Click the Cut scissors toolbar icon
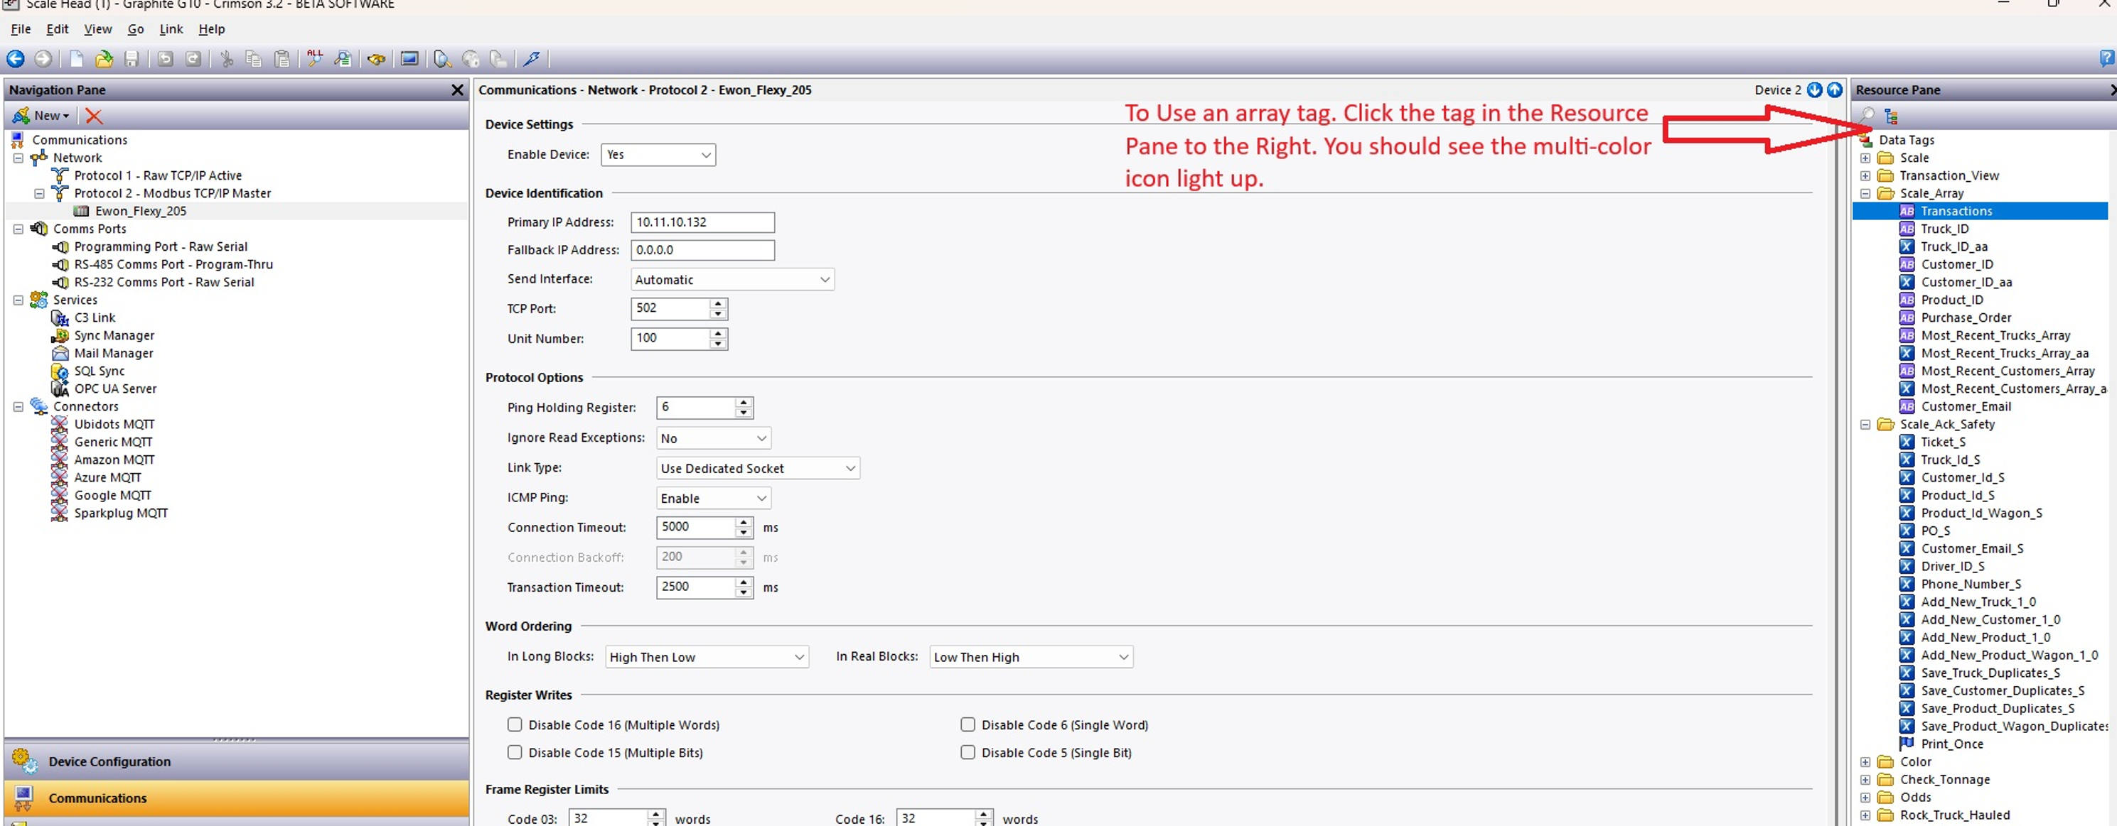This screenshot has width=2117, height=826. point(227,58)
